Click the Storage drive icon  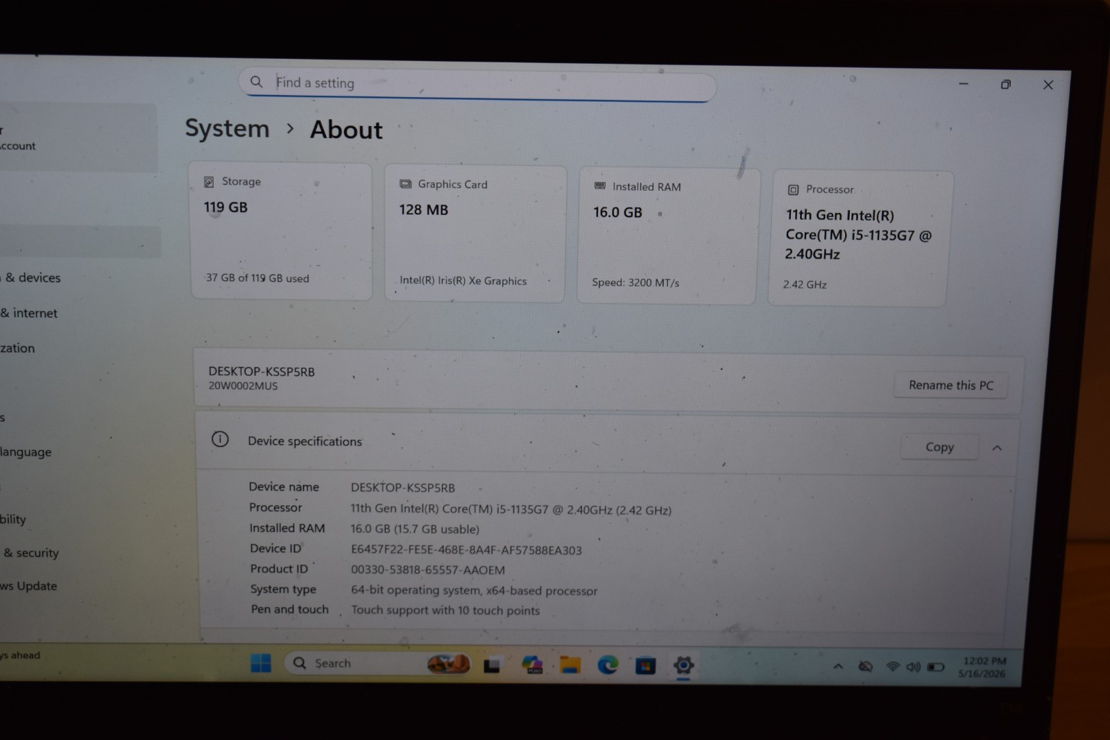click(209, 182)
